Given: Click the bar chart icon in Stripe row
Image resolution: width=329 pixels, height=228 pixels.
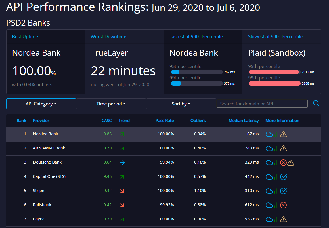Looking at the screenshot, I should [x=276, y=191].
